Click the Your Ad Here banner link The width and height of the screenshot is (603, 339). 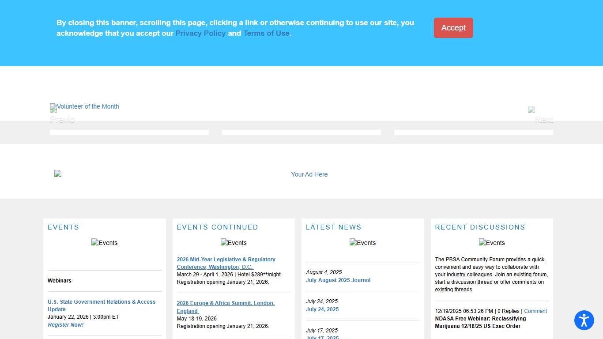(x=309, y=174)
